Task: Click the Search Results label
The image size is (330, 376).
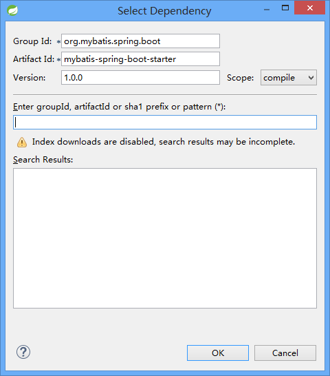Action: 43,160
